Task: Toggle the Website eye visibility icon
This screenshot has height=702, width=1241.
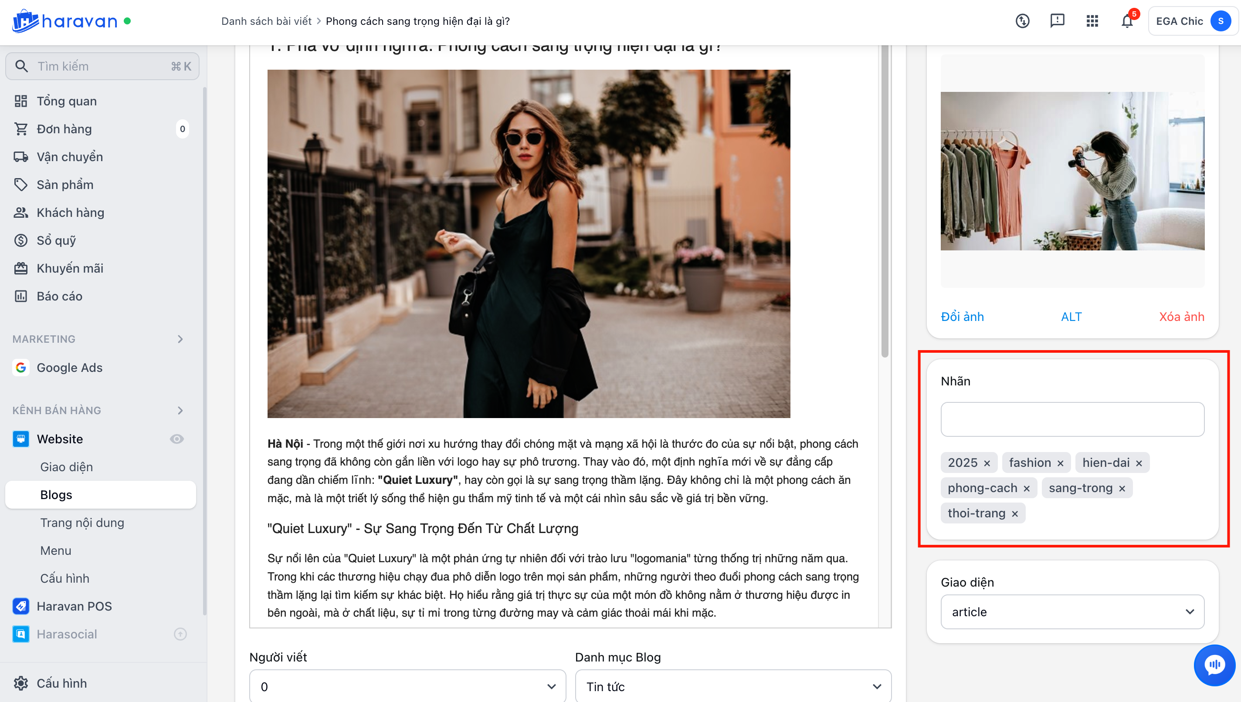Action: (176, 439)
